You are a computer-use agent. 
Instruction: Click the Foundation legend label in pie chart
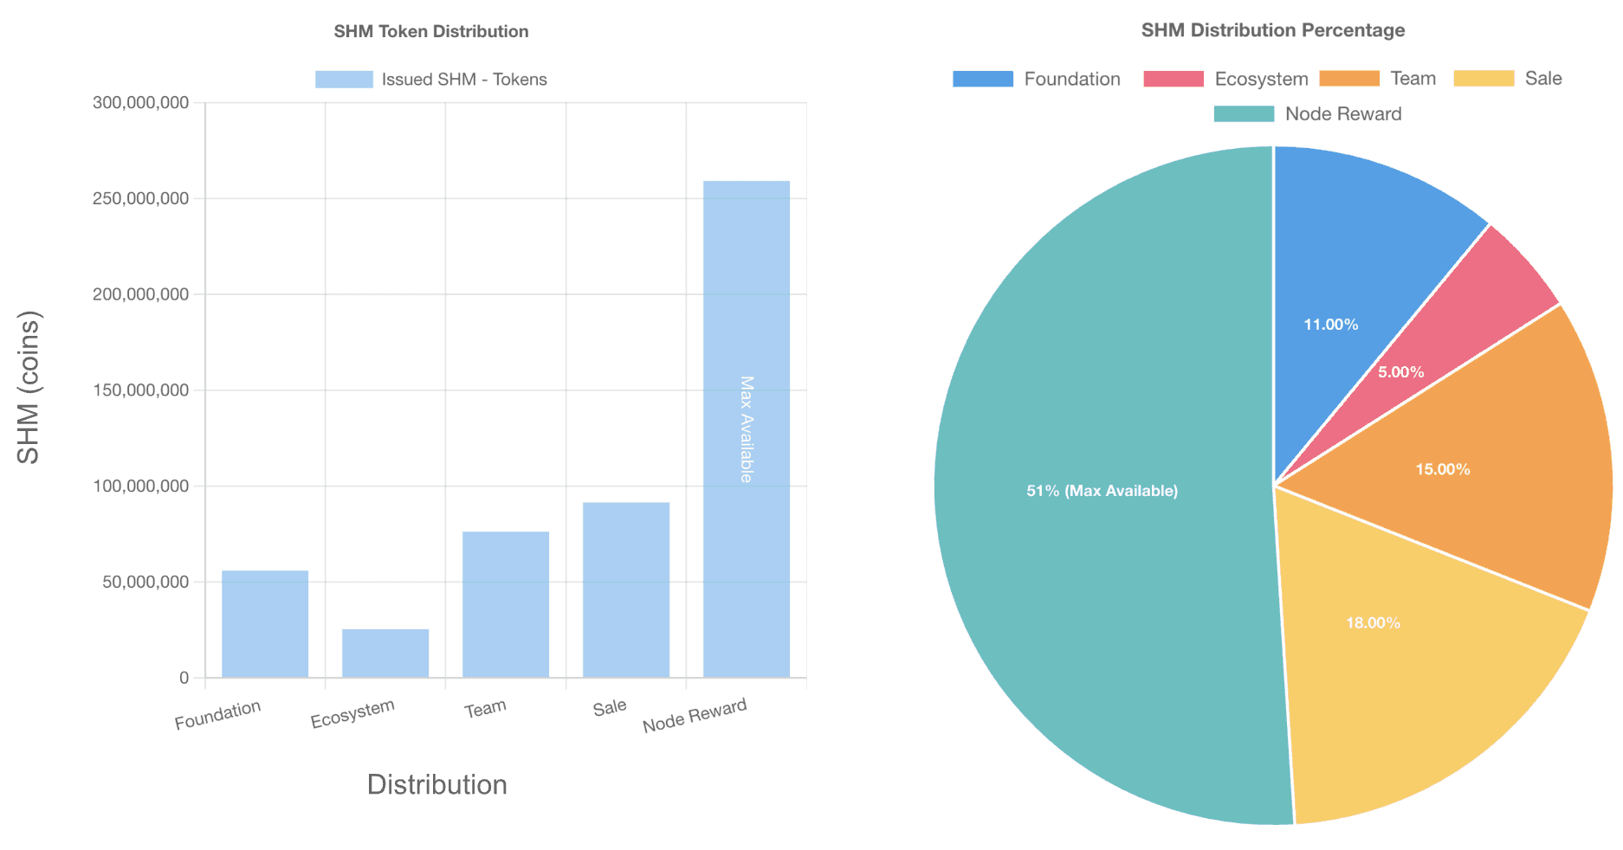point(1072,79)
